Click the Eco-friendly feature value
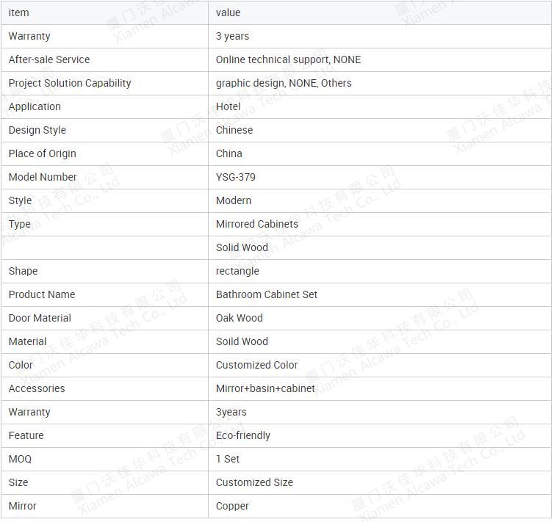Screen dimensions: 554x522 click(x=243, y=435)
